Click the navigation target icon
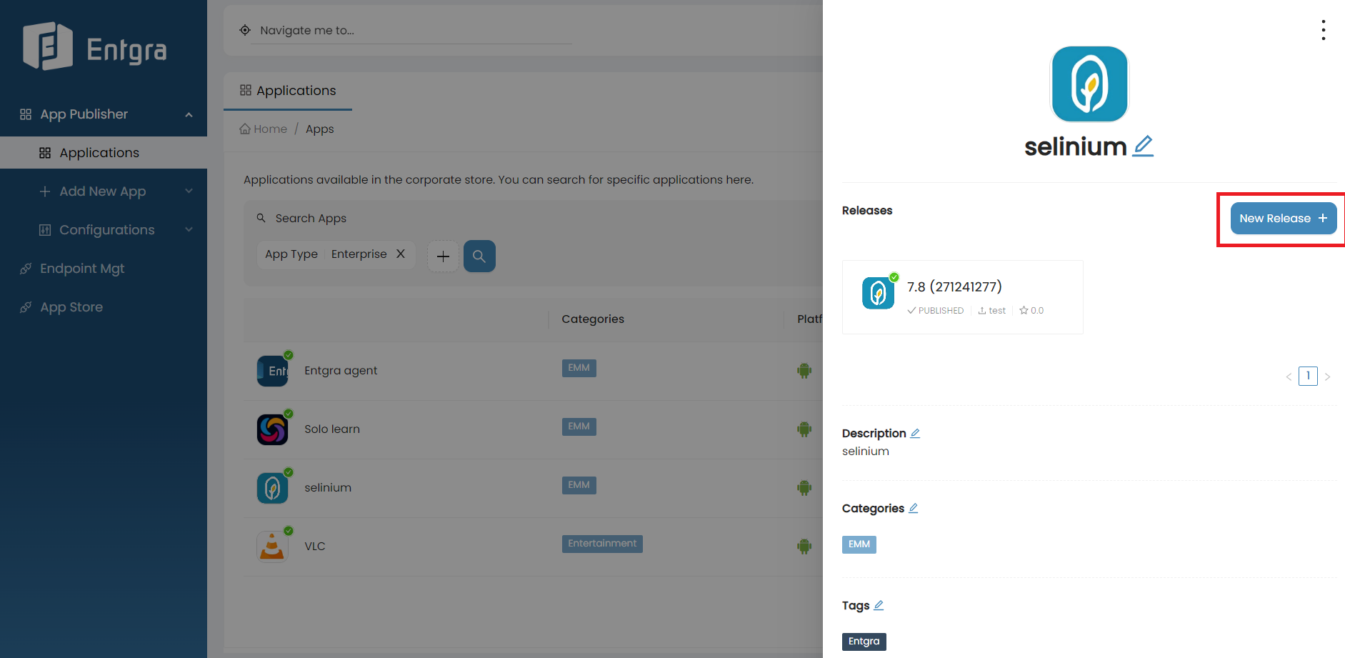 (x=245, y=30)
